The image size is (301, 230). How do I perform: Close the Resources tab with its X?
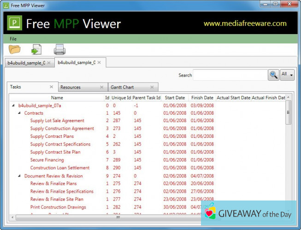tap(102, 87)
